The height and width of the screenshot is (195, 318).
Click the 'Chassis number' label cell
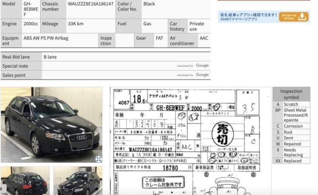53,9
